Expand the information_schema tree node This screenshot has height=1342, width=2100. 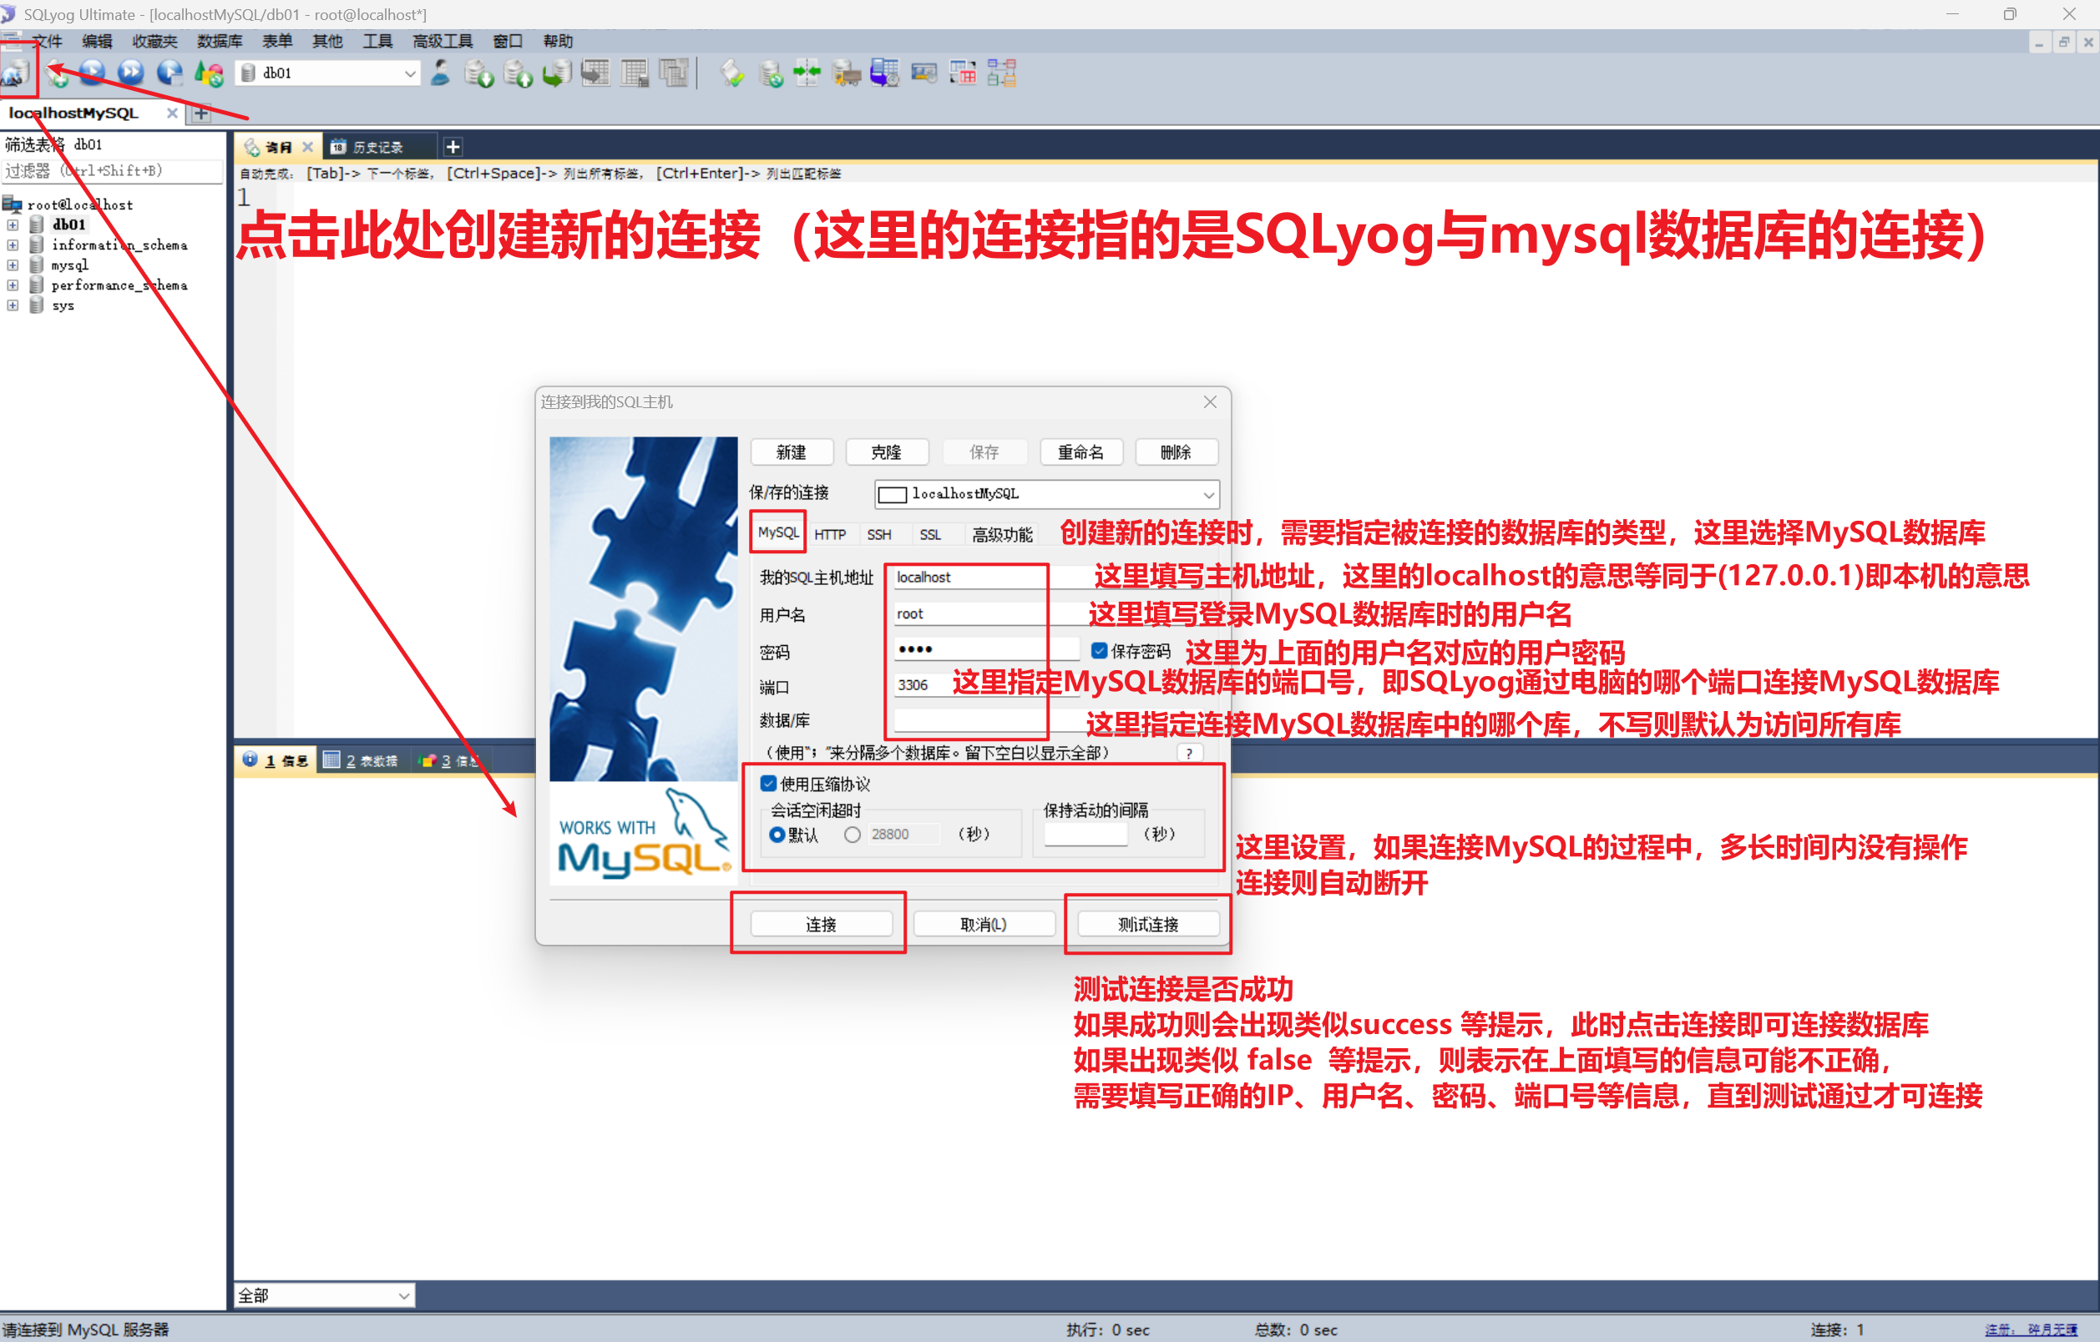click(x=13, y=245)
